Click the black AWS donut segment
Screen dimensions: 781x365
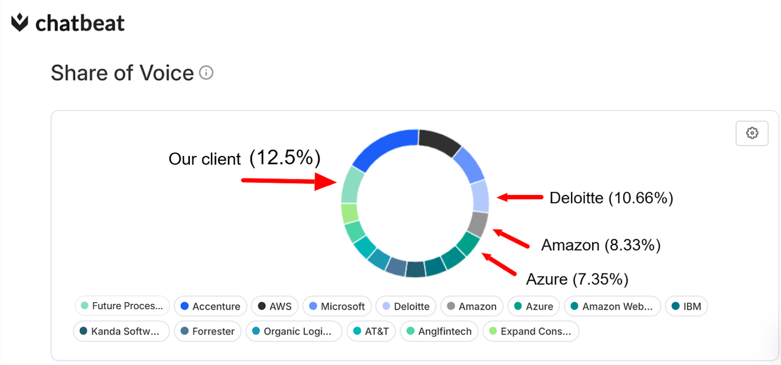[x=439, y=142]
